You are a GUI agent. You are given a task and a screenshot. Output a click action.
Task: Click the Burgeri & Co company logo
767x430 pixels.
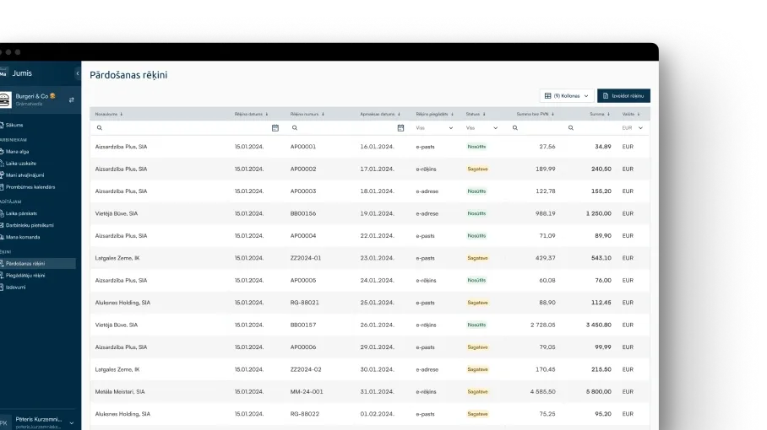pyautogui.click(x=6, y=99)
